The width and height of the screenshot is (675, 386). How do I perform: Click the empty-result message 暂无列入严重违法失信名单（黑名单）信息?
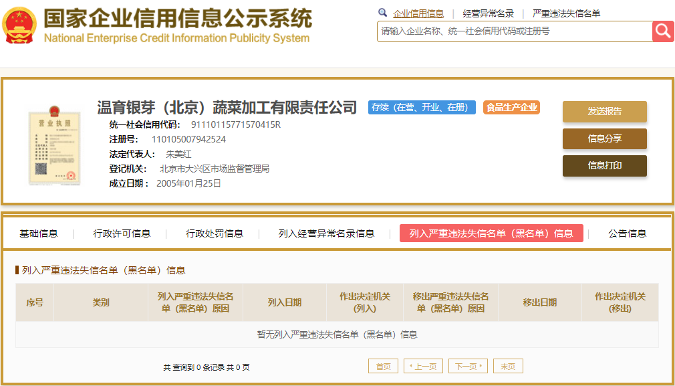(337, 334)
